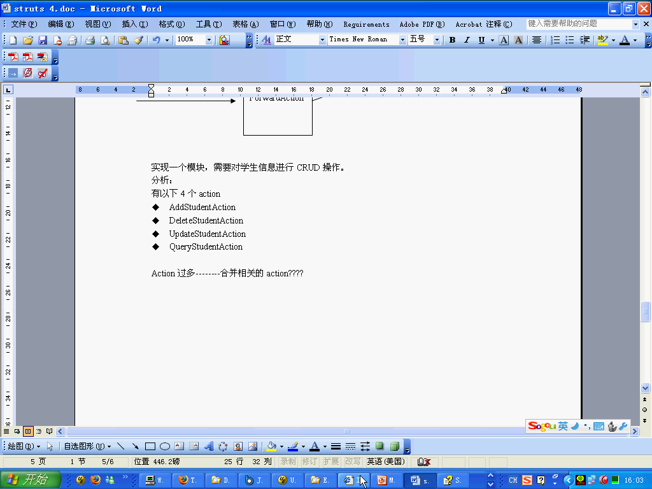Viewport: 652px width, 489px height.
Task: Apply highlight color marker
Action: (x=603, y=40)
